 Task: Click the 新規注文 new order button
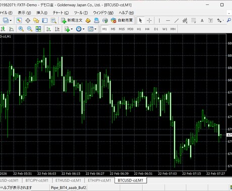coord(72,21)
